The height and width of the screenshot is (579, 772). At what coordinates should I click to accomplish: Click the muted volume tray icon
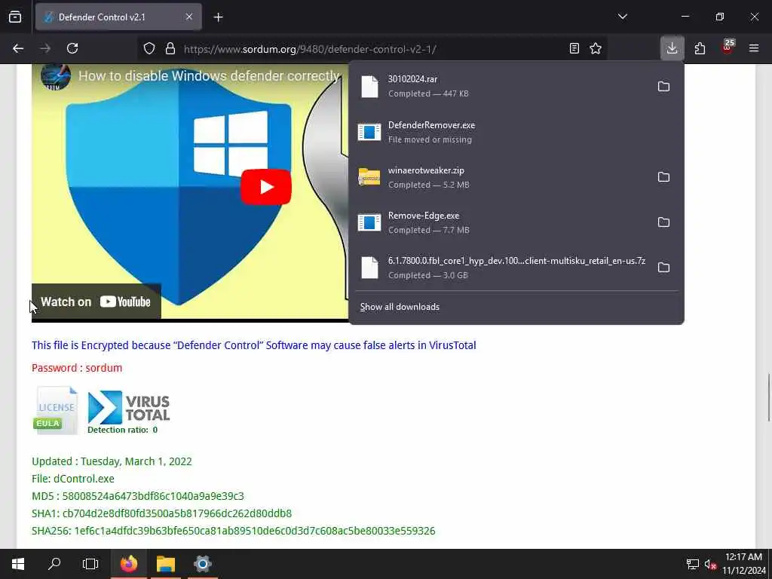[710, 564]
